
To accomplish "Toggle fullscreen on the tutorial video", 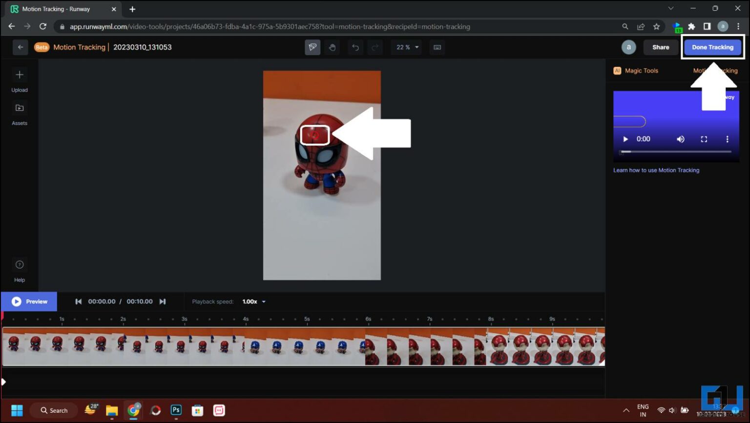I will tap(704, 139).
